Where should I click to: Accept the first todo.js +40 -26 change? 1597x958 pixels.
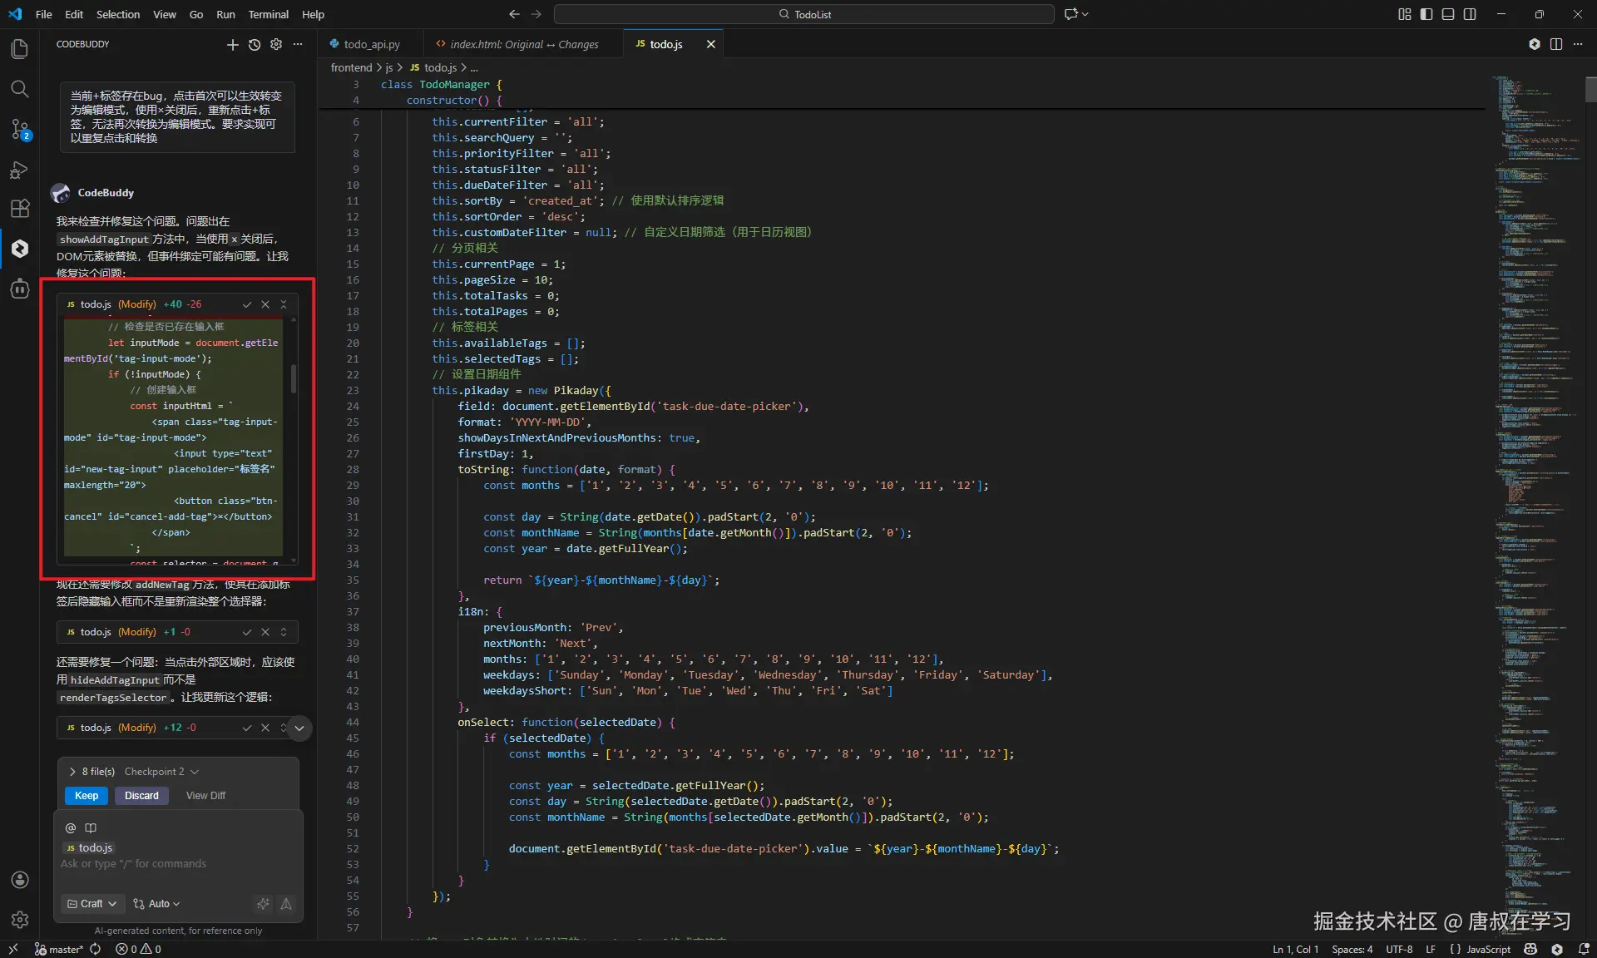[247, 304]
